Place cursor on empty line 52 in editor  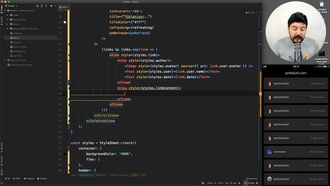(x=164, y=94)
